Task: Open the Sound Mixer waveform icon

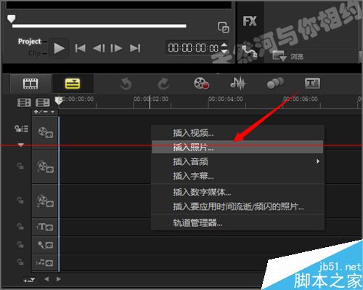Action: [238, 83]
